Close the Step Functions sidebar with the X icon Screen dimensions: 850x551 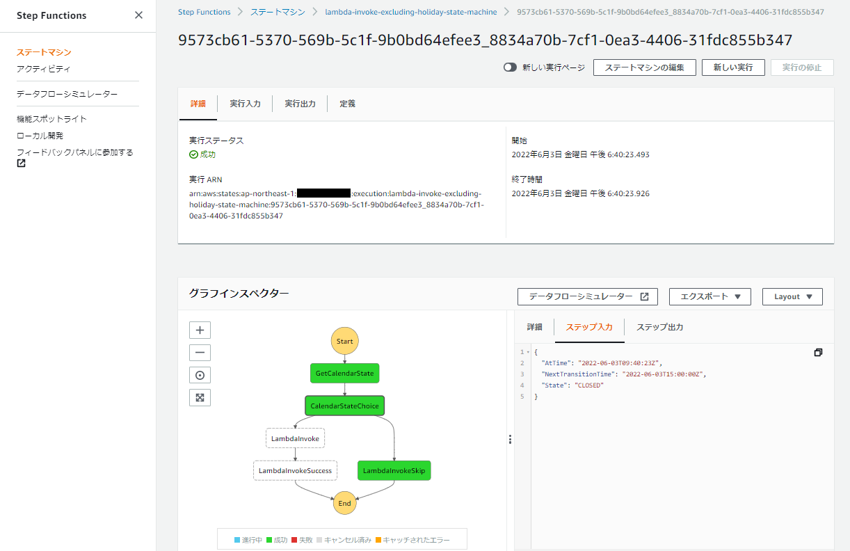coord(138,15)
